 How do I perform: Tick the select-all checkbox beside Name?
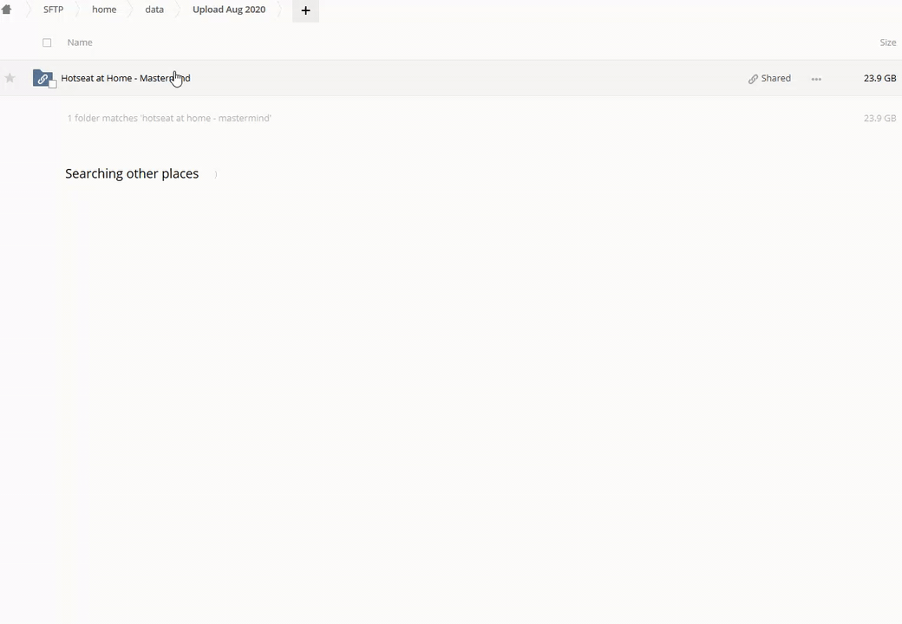coord(47,42)
